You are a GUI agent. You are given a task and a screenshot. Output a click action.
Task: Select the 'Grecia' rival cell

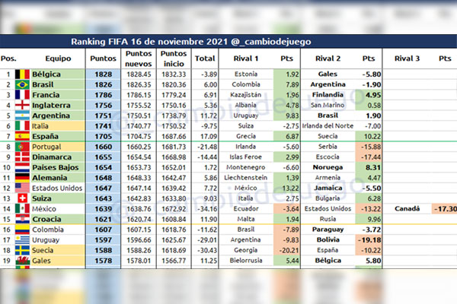point(246,136)
